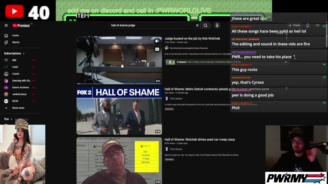Open the 5 chapters preview thumbnail
The image size is (328, 184).
coord(170,62)
